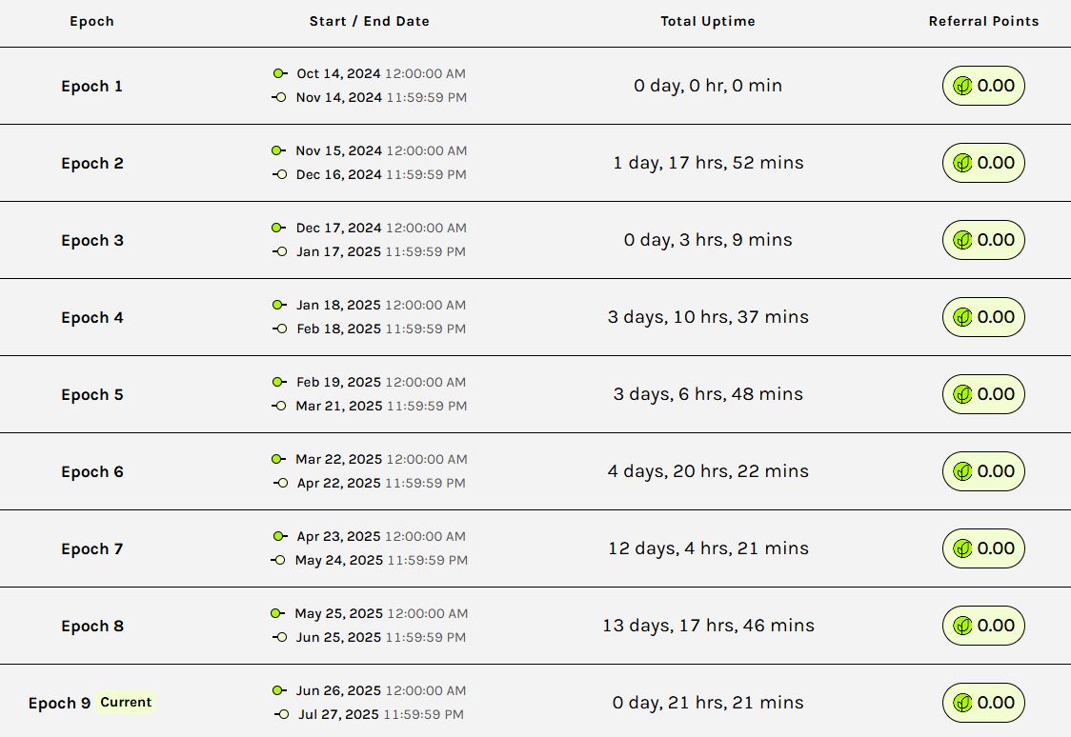Click the green start-date marker for Epoch 6
Screen dimensions: 1071x737
click(x=278, y=459)
